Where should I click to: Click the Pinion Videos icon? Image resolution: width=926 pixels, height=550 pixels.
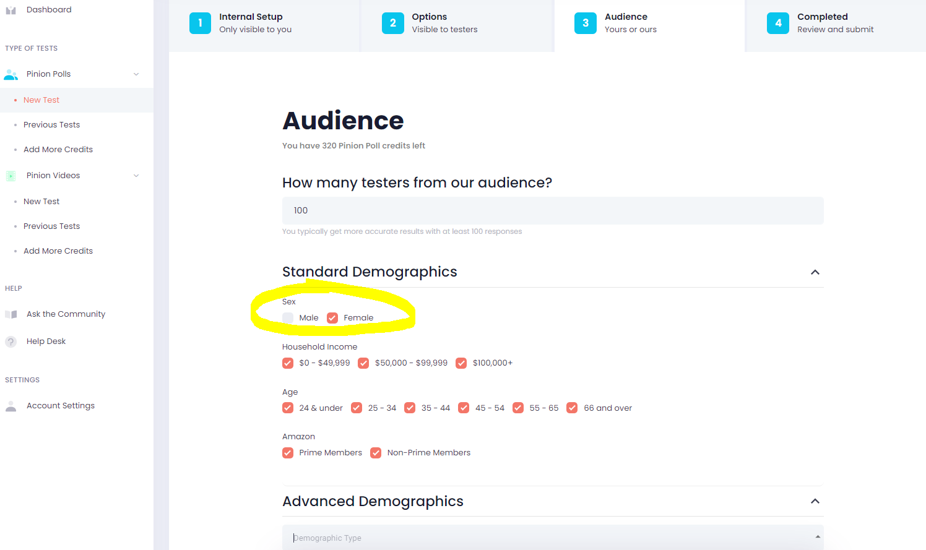point(11,175)
